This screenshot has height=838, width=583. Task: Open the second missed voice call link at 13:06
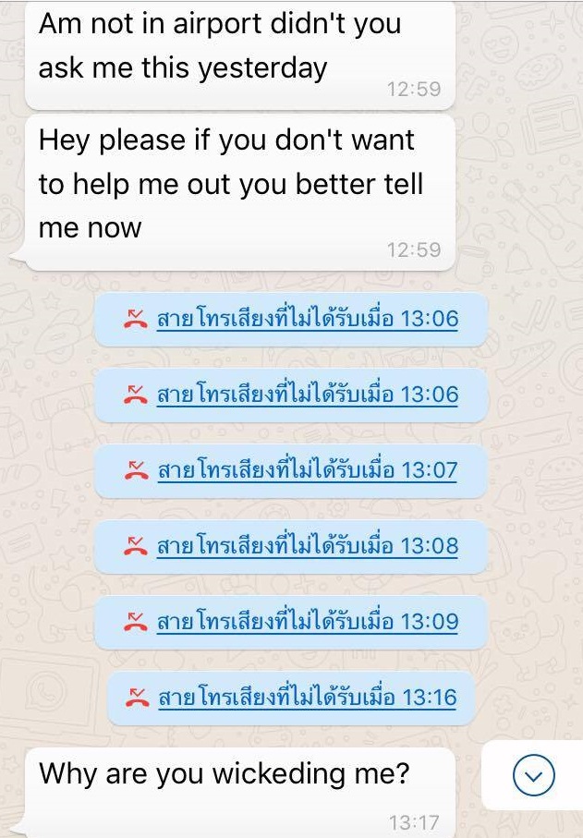pyautogui.click(x=308, y=395)
